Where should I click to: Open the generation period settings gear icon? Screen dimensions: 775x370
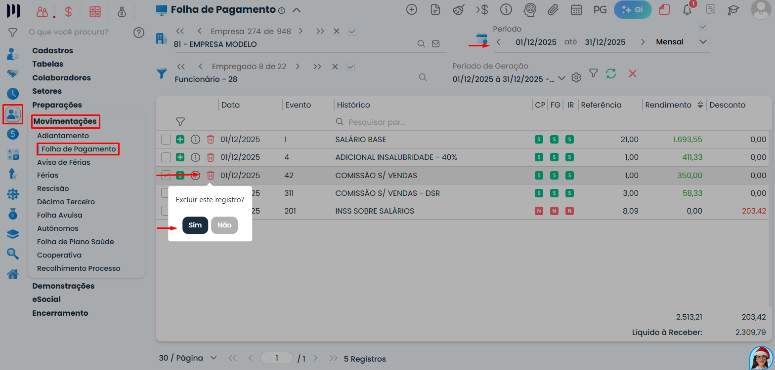tap(576, 78)
